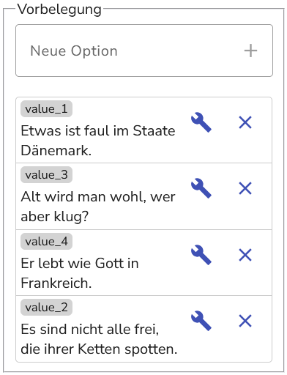Image resolution: width=287 pixels, height=375 pixels.
Task: Configure value_2 via wrench icon
Action: tap(201, 321)
